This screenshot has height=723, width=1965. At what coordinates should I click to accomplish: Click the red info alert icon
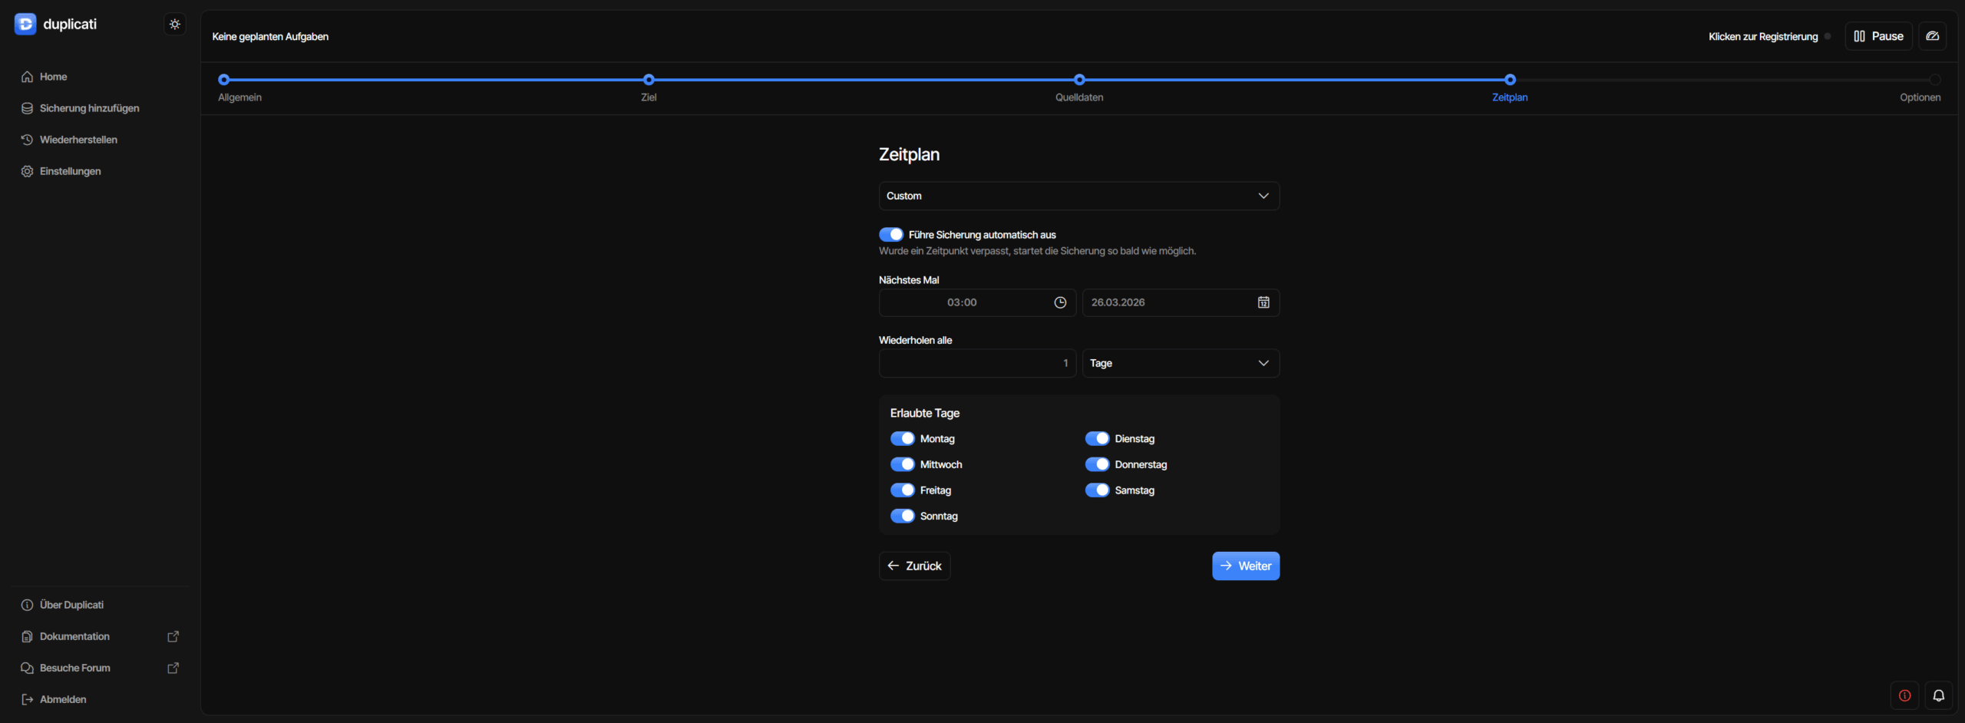click(1904, 695)
